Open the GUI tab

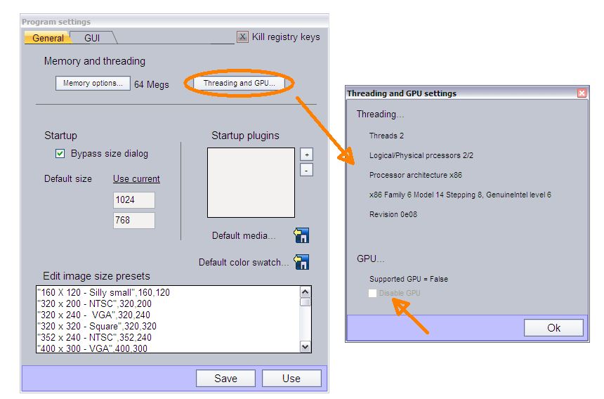tap(93, 38)
